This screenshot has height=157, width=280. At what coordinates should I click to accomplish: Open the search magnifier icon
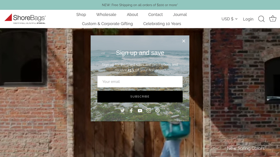(x=261, y=19)
